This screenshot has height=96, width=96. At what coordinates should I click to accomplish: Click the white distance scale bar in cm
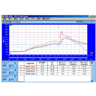(x=48, y=58)
